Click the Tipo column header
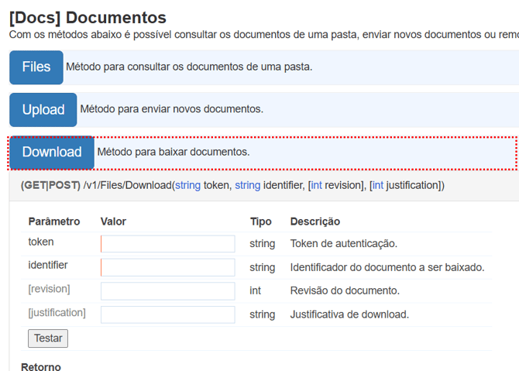 coord(260,222)
